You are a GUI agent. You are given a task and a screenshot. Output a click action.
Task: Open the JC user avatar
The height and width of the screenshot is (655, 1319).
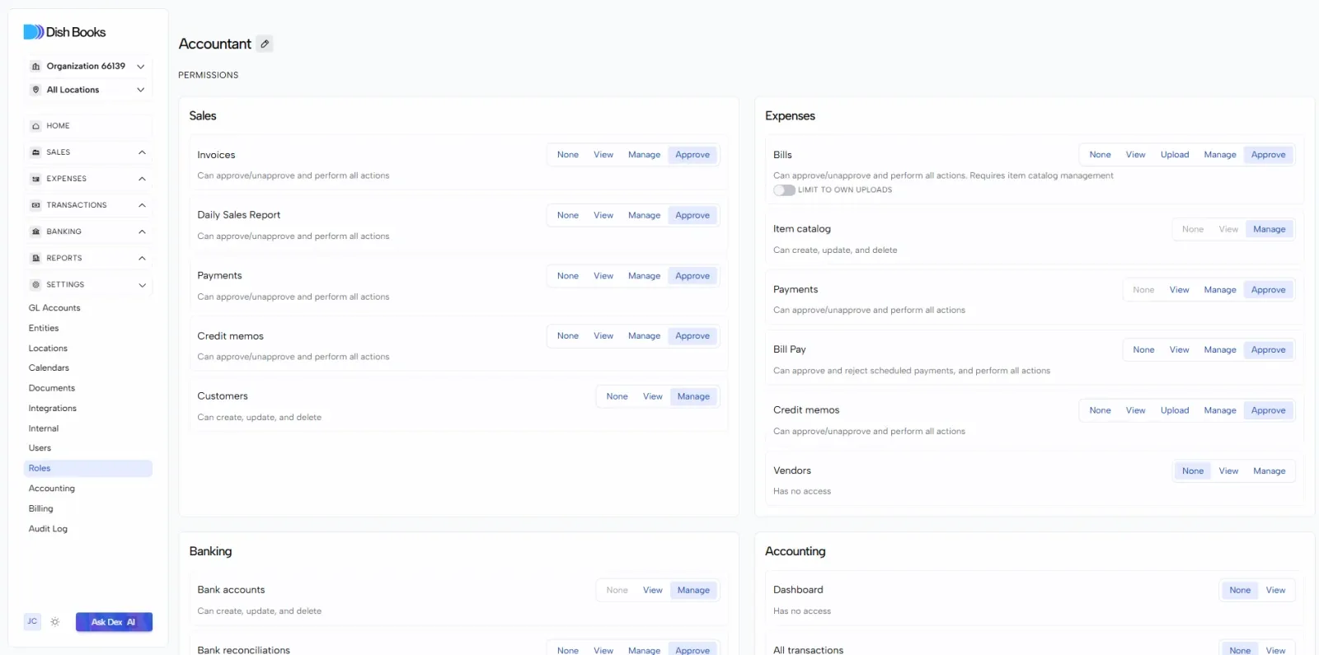point(32,621)
